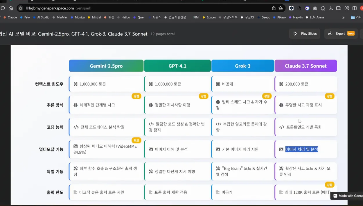Select the Claude 3.7 Sonnet column header
This screenshot has height=206, width=363.
[306, 66]
